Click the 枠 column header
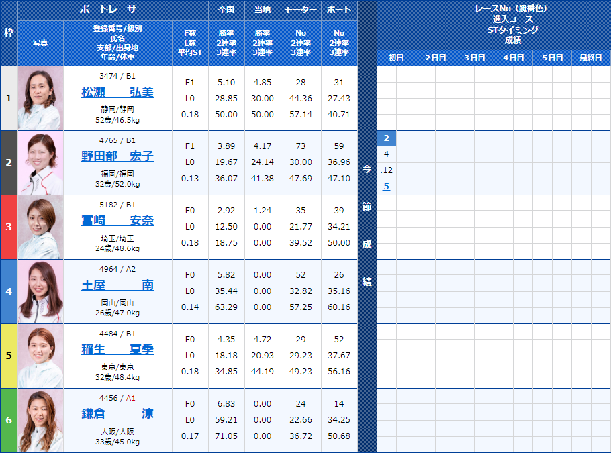 click(x=9, y=33)
